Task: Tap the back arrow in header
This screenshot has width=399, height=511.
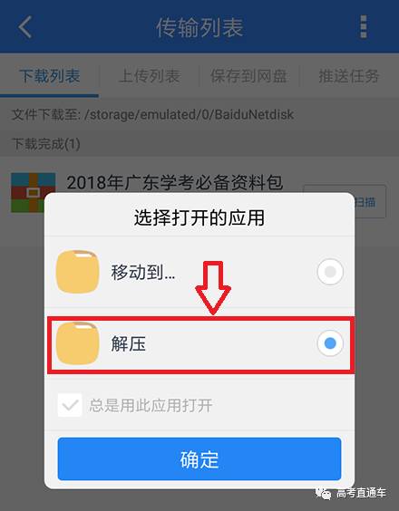Action: pyautogui.click(x=24, y=27)
